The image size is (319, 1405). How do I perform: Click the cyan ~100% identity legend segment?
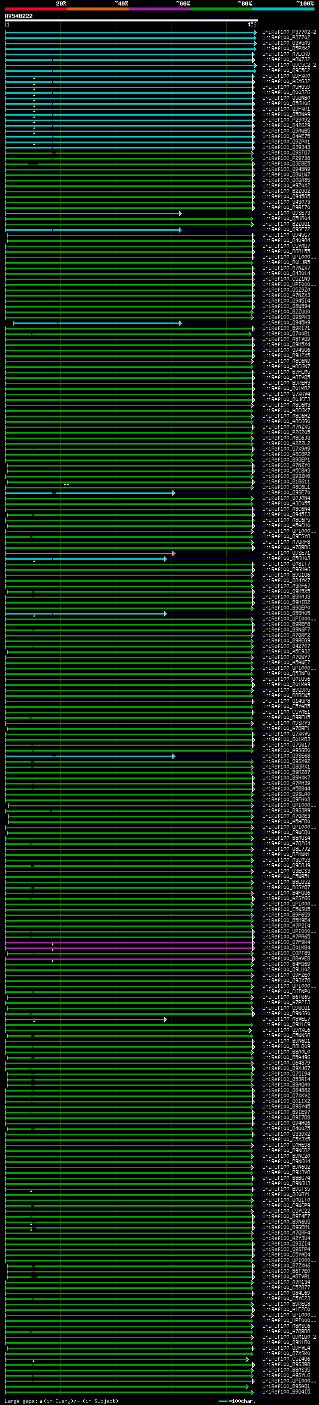point(283,9)
